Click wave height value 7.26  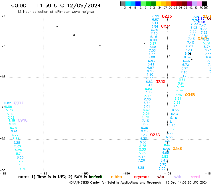pyautogui.click(x=141, y=161)
